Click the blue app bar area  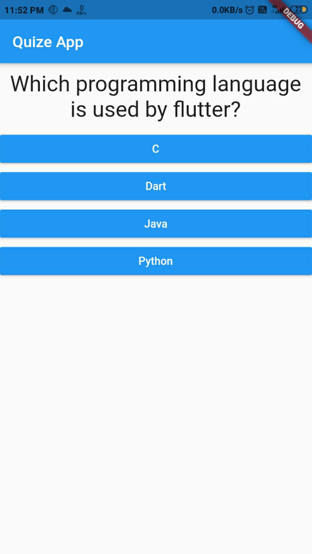(156, 41)
